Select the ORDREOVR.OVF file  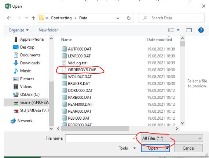coord(82,70)
